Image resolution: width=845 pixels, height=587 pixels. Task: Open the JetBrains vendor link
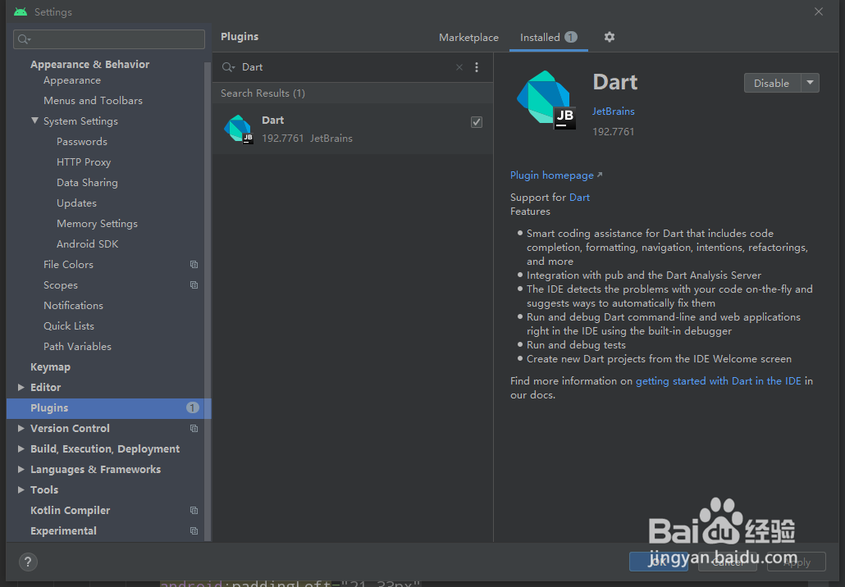coord(614,111)
